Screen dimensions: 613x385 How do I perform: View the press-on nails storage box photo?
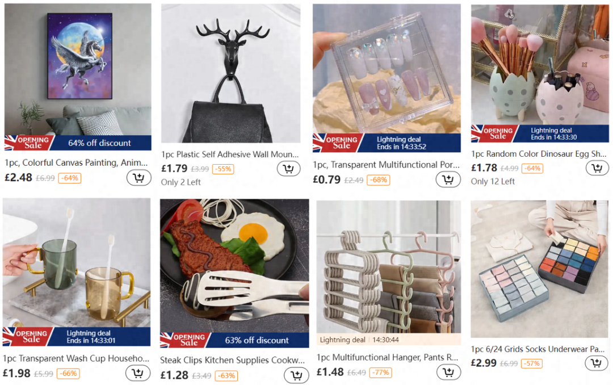click(x=387, y=69)
